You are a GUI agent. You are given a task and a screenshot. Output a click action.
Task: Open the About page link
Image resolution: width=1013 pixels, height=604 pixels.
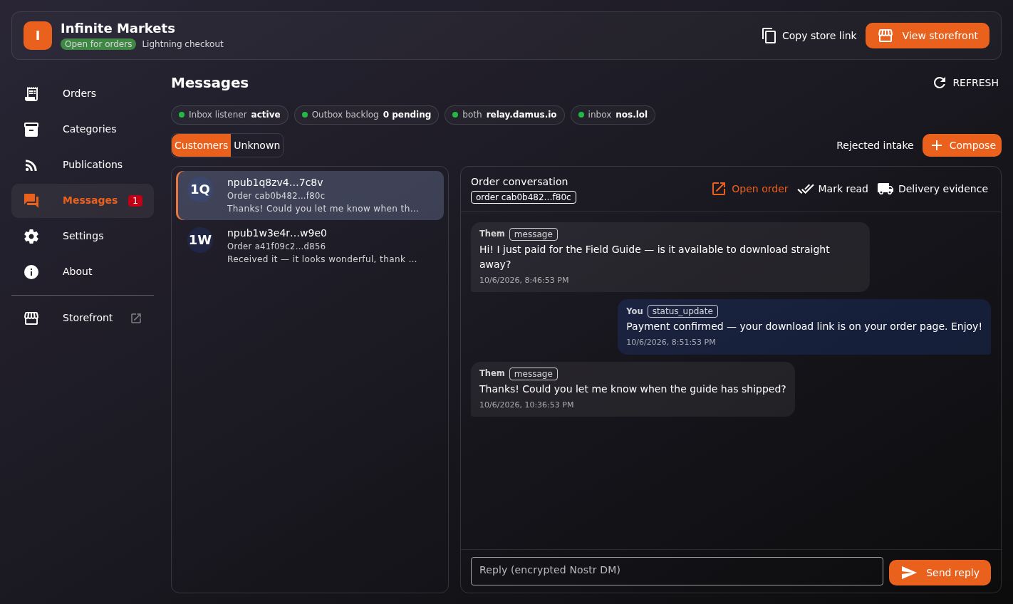coord(83,271)
